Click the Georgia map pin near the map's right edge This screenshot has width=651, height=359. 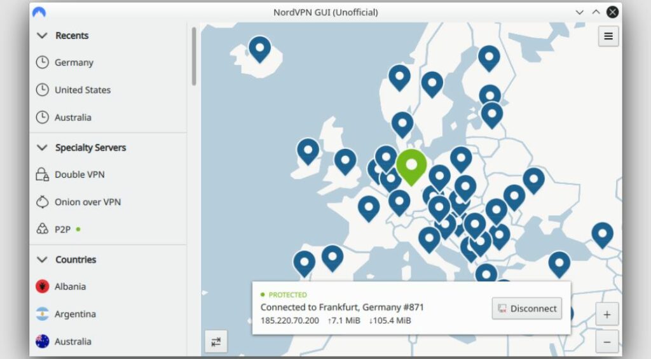click(603, 236)
